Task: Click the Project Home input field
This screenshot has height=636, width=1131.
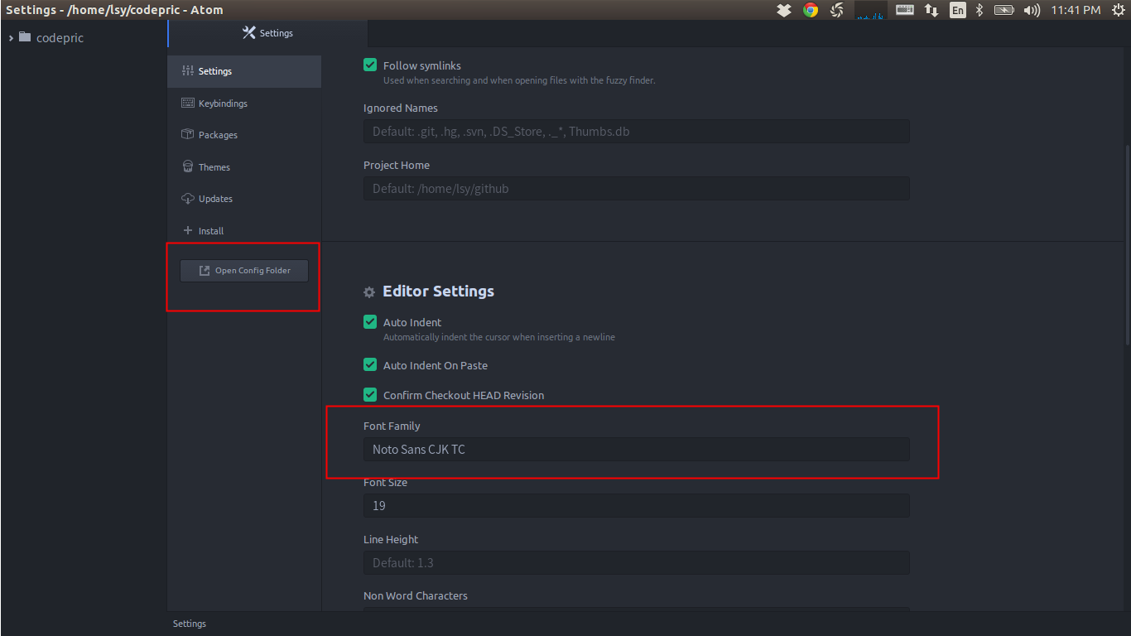Action: tap(636, 189)
